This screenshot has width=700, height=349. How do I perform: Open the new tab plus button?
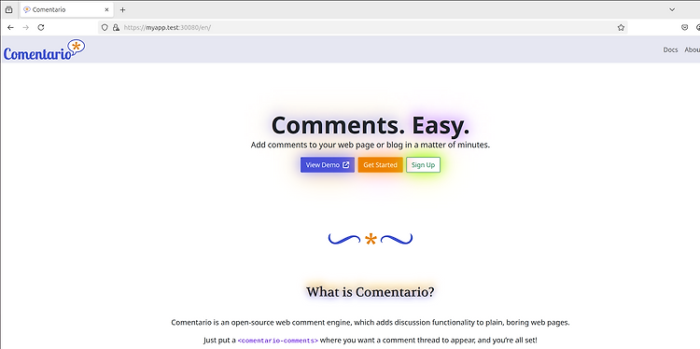[123, 10]
